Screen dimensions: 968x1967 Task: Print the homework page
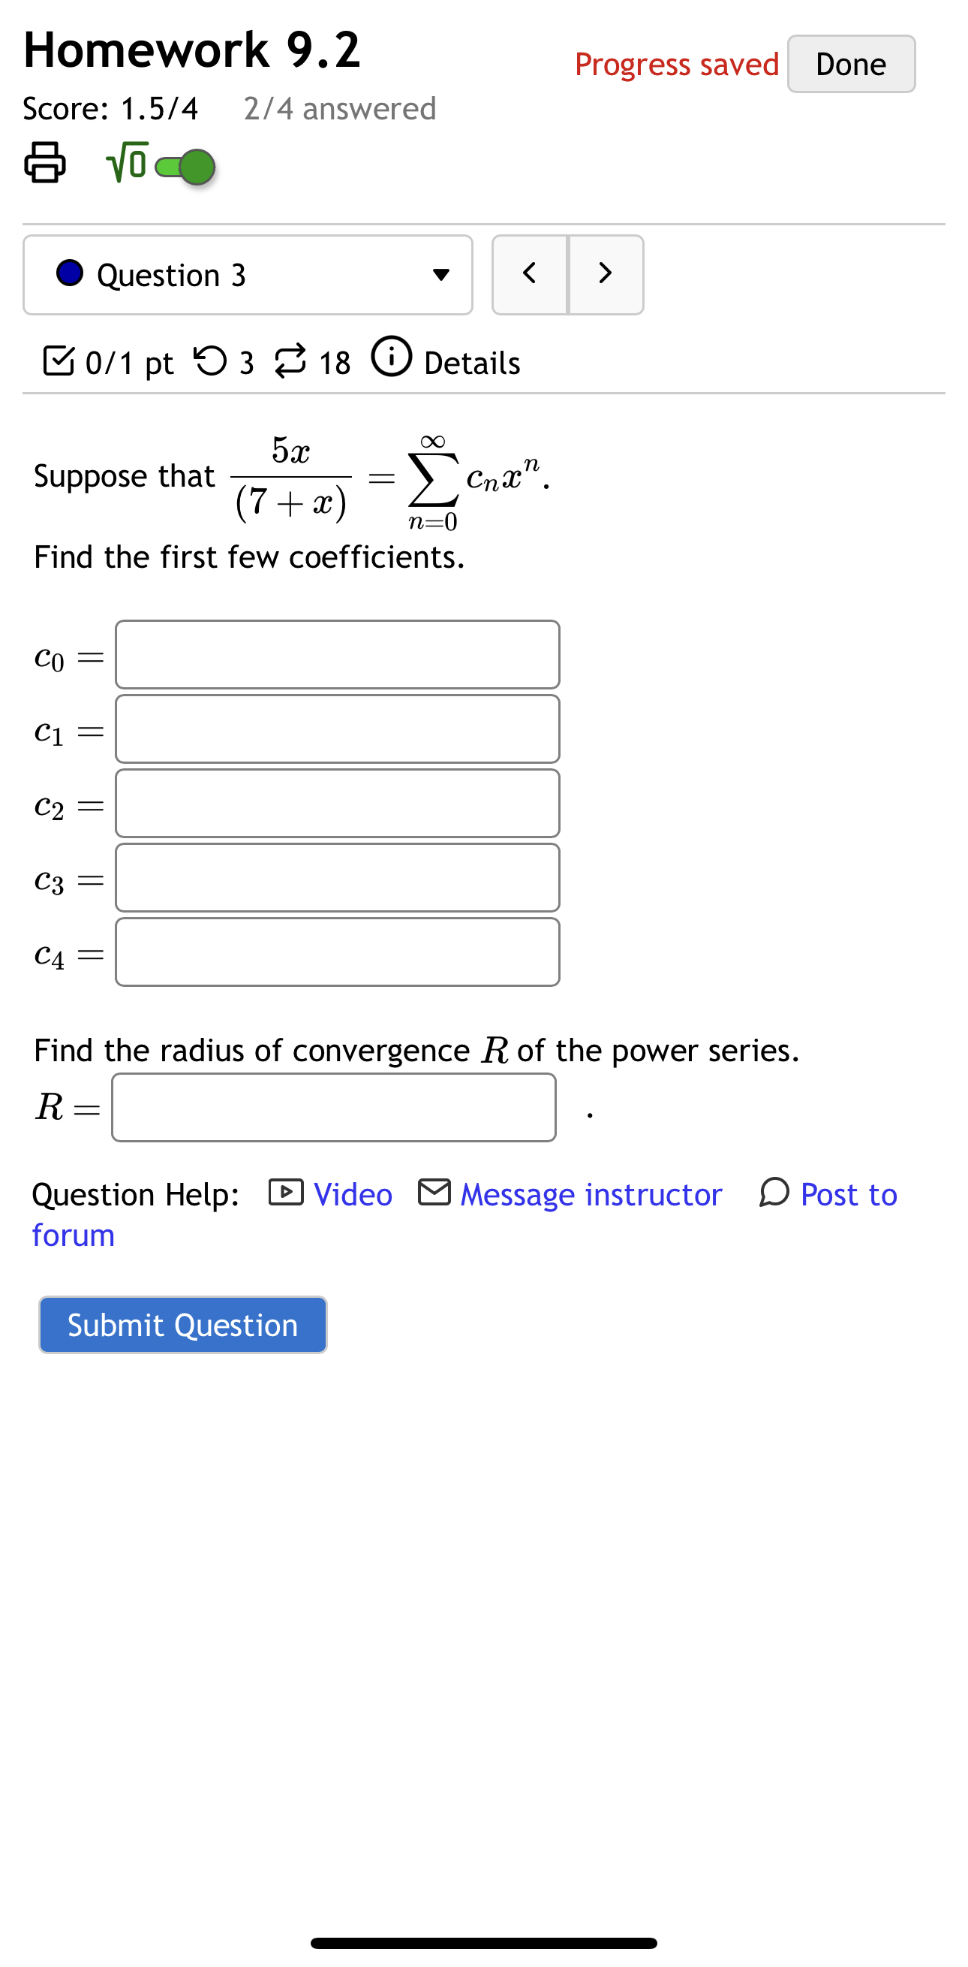(x=44, y=163)
